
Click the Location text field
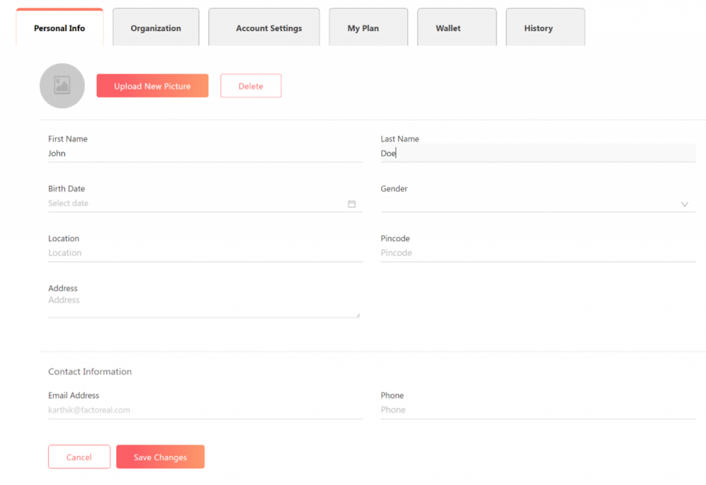tap(205, 253)
